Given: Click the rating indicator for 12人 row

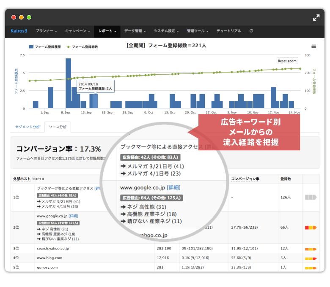Looking at the screenshot, I should click(x=311, y=249).
